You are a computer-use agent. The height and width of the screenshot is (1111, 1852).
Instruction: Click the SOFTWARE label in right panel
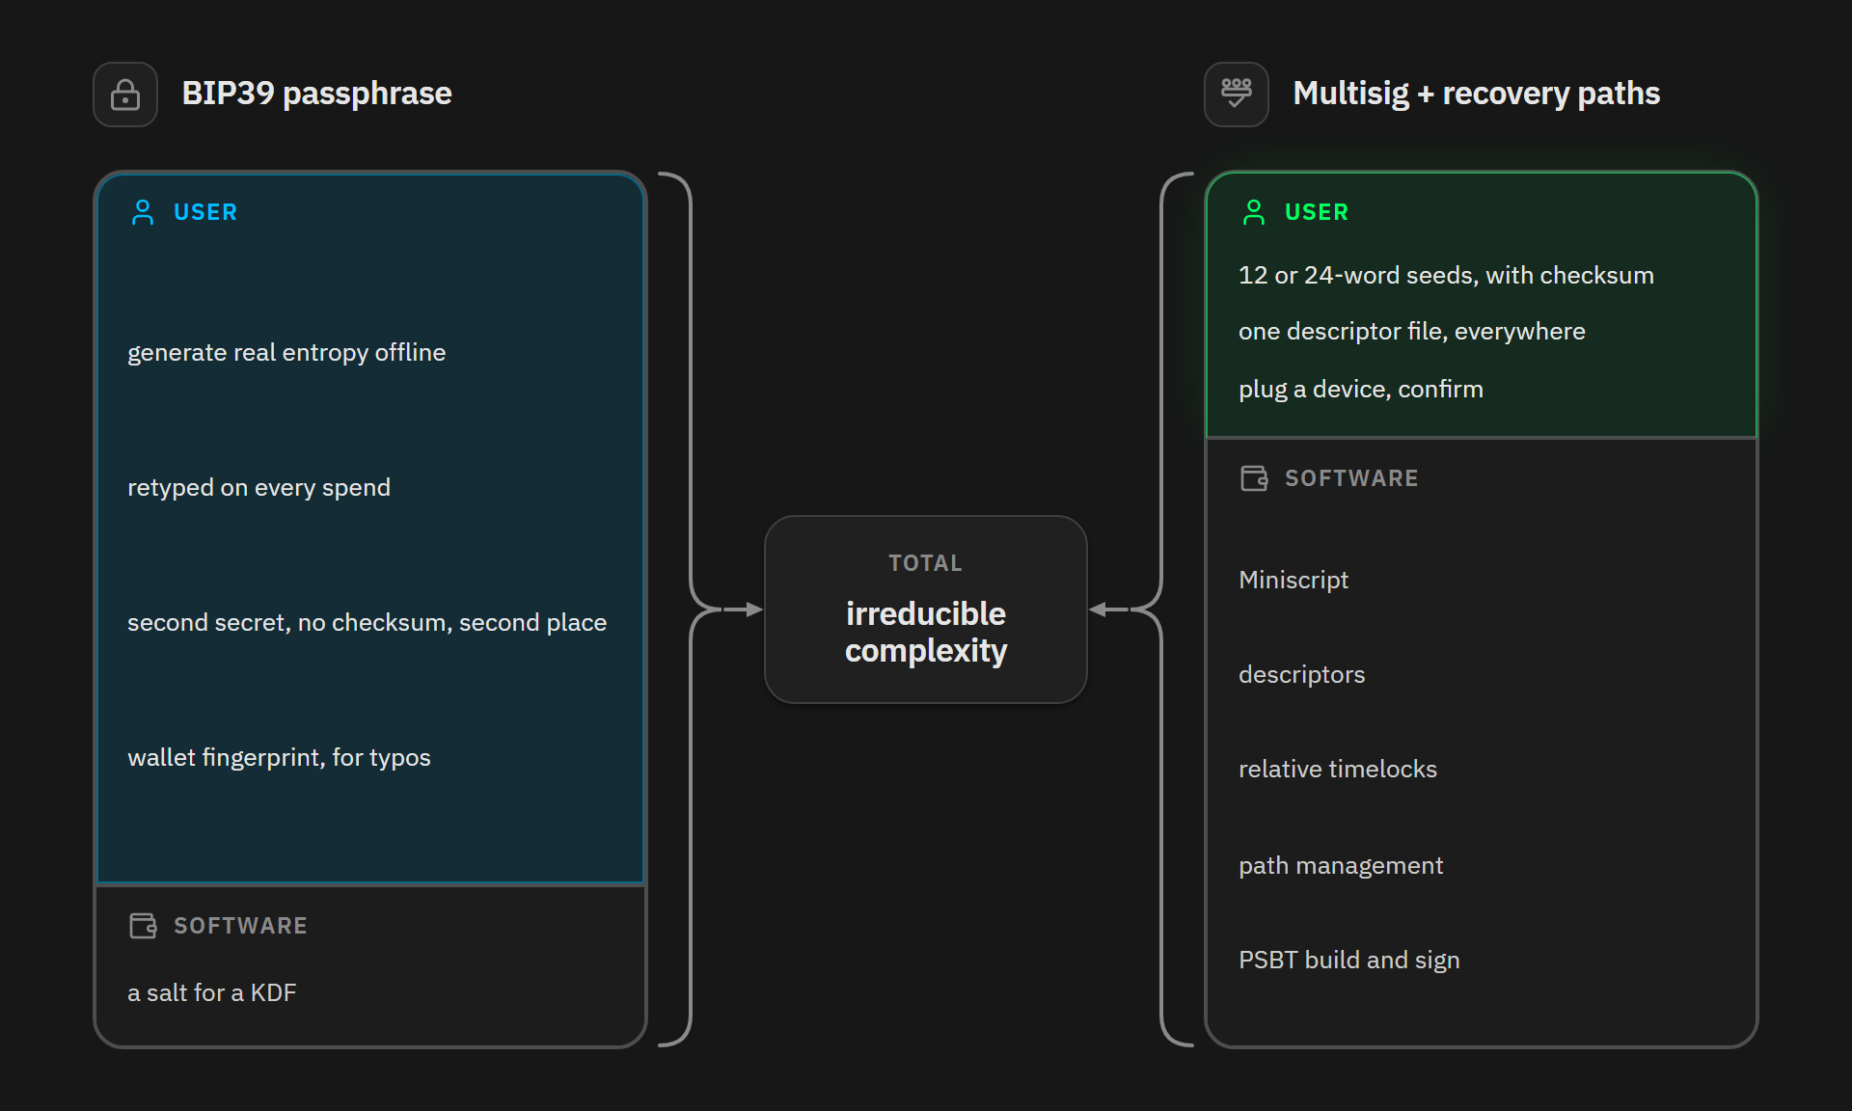(x=1351, y=478)
